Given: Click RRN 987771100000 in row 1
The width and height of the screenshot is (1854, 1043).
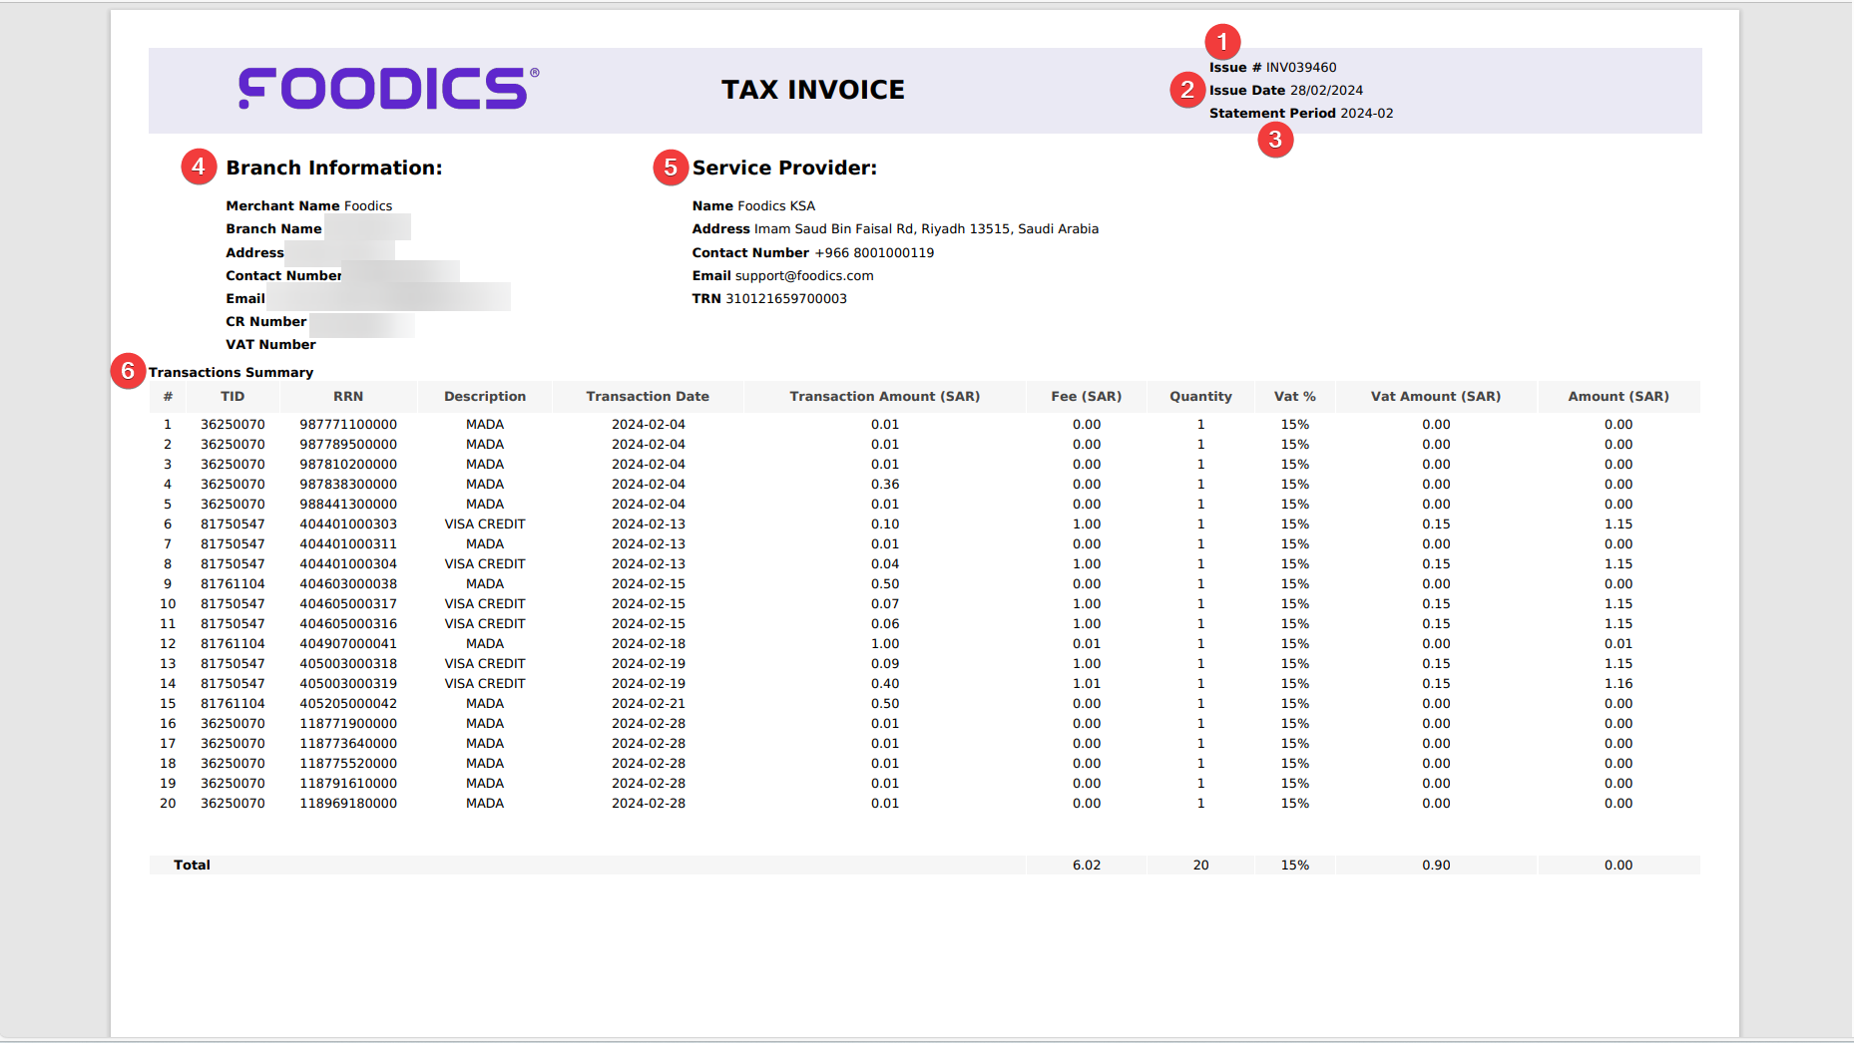Looking at the screenshot, I should 348,425.
